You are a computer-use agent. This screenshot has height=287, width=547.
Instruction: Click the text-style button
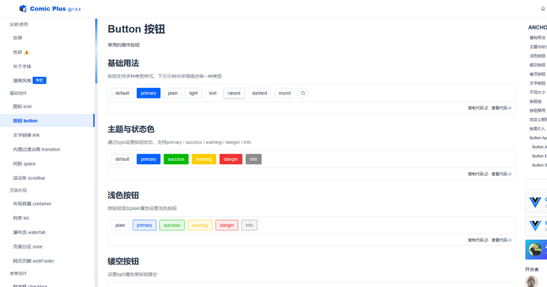[213, 93]
